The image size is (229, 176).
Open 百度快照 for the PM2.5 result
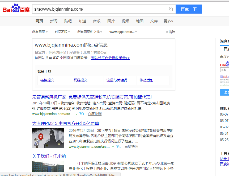131,146
